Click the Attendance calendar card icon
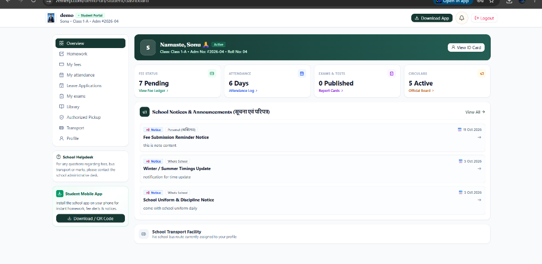 point(302,73)
